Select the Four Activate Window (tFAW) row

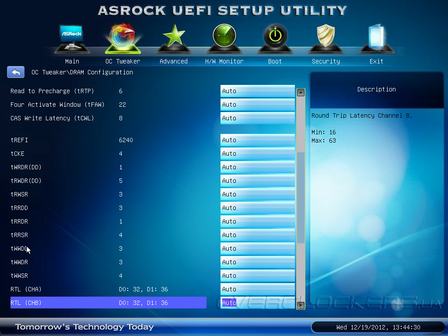pos(108,105)
